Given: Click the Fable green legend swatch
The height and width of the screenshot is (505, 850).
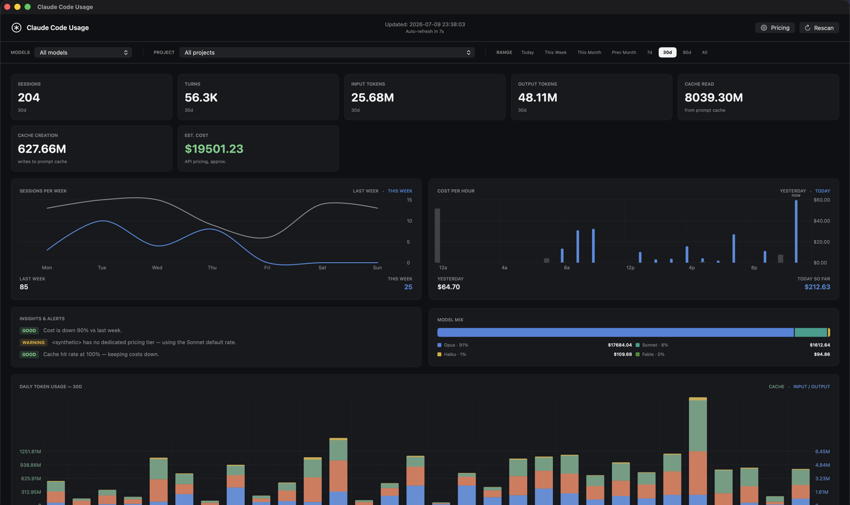Looking at the screenshot, I should (x=637, y=354).
